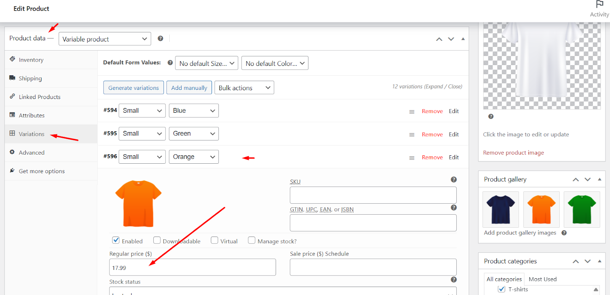The width and height of the screenshot is (610, 295).
Task: Open the Inventory tab
Action: click(51, 60)
